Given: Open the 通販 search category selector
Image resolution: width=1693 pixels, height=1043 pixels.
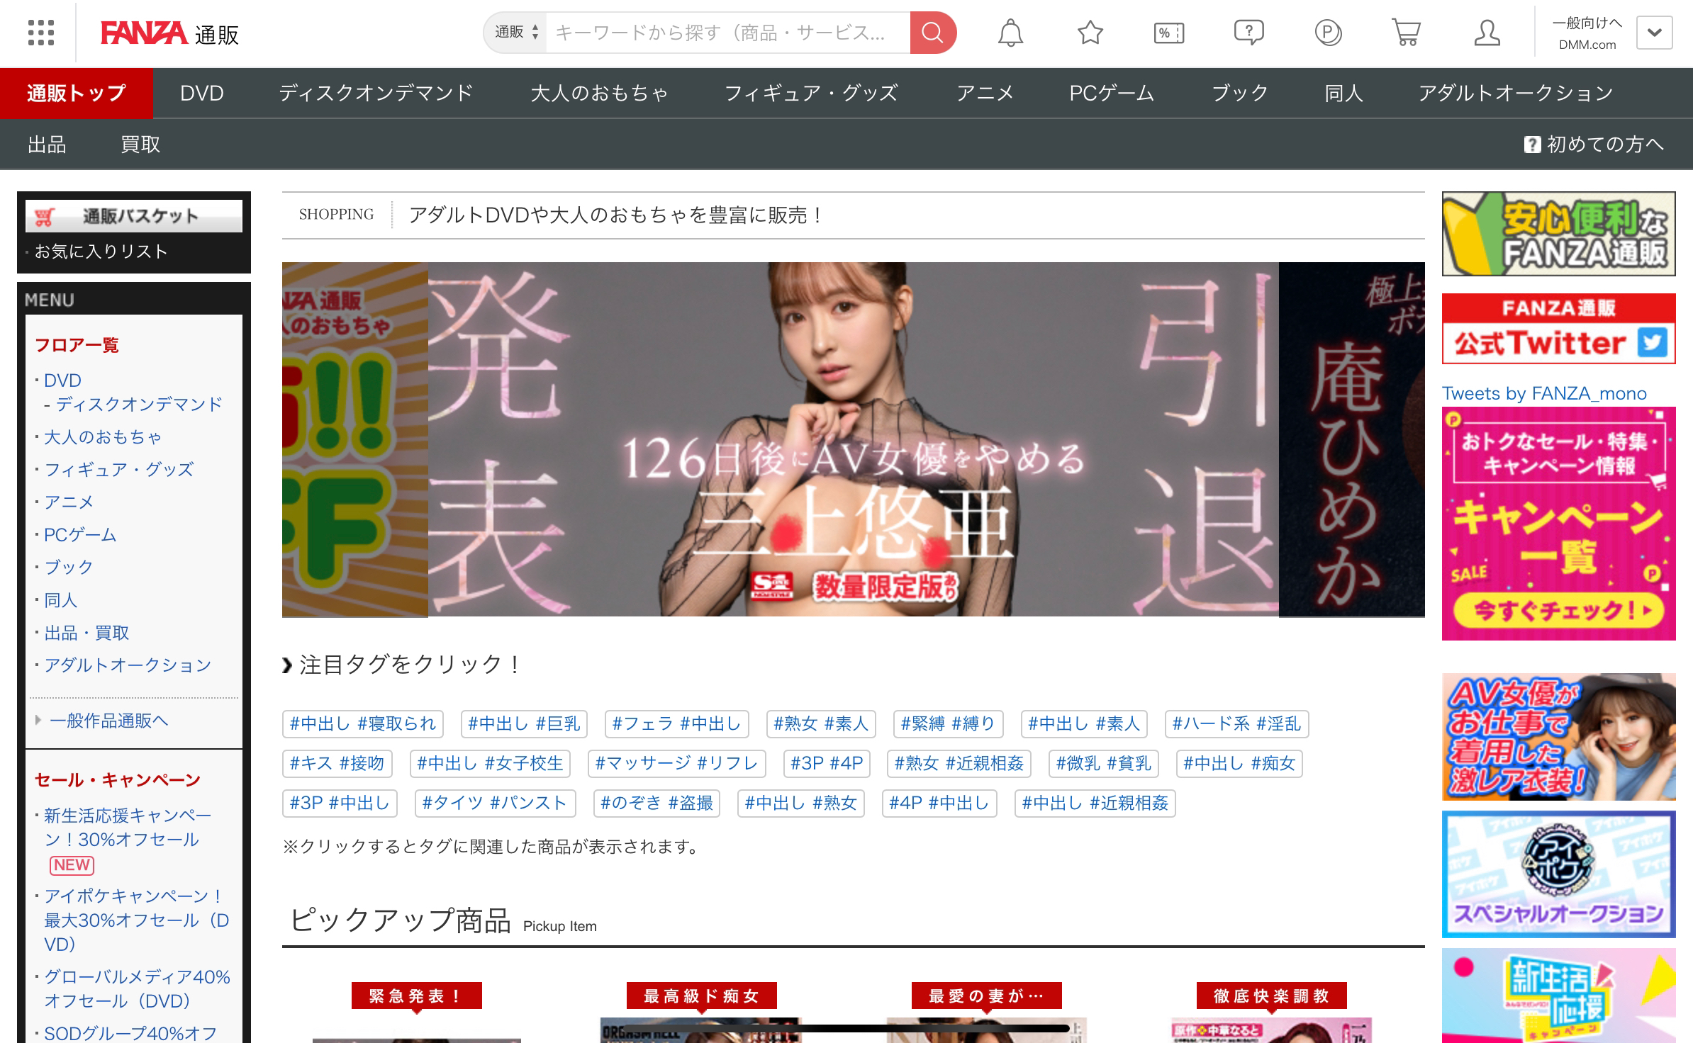Looking at the screenshot, I should 516,33.
